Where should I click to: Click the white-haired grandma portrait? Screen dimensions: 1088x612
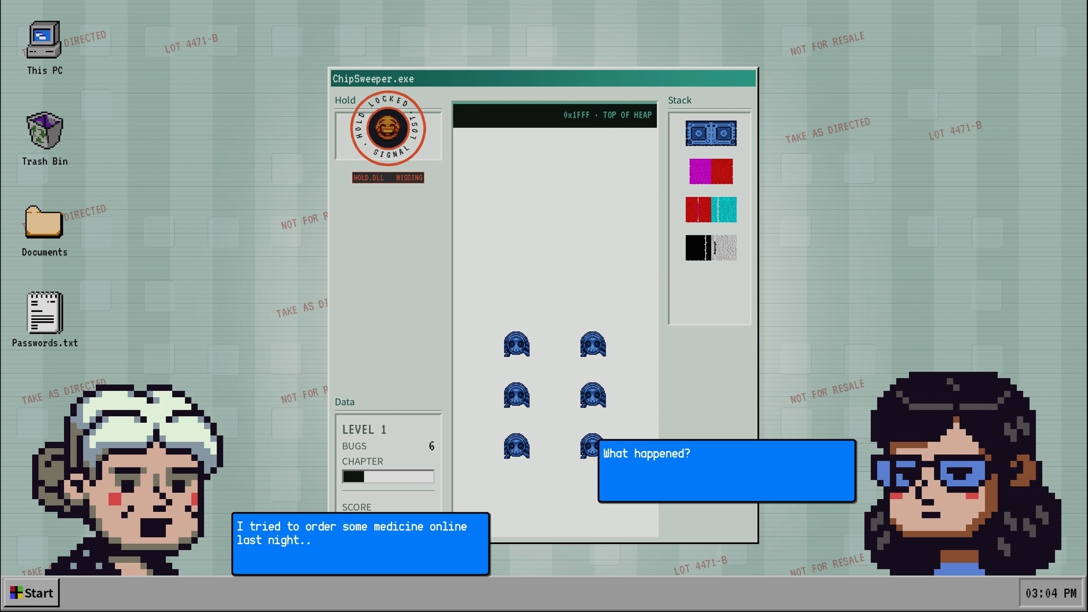[x=129, y=480]
